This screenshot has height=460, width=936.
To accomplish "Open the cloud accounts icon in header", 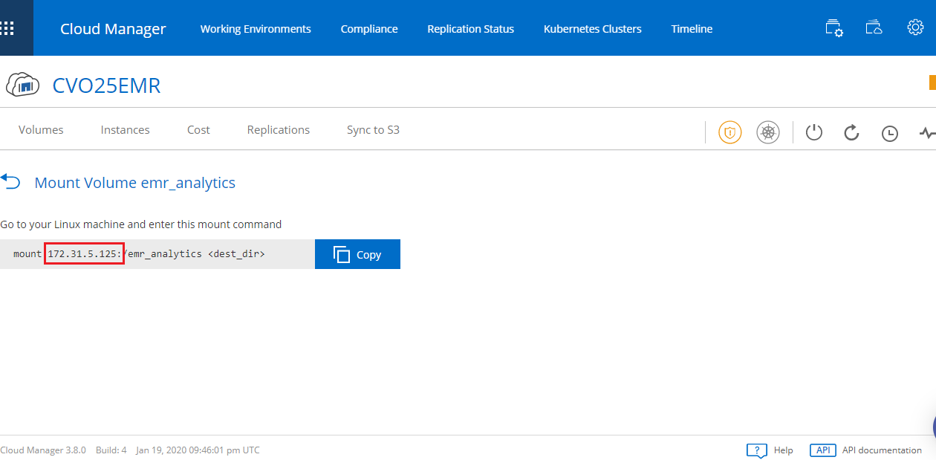I will point(874,28).
